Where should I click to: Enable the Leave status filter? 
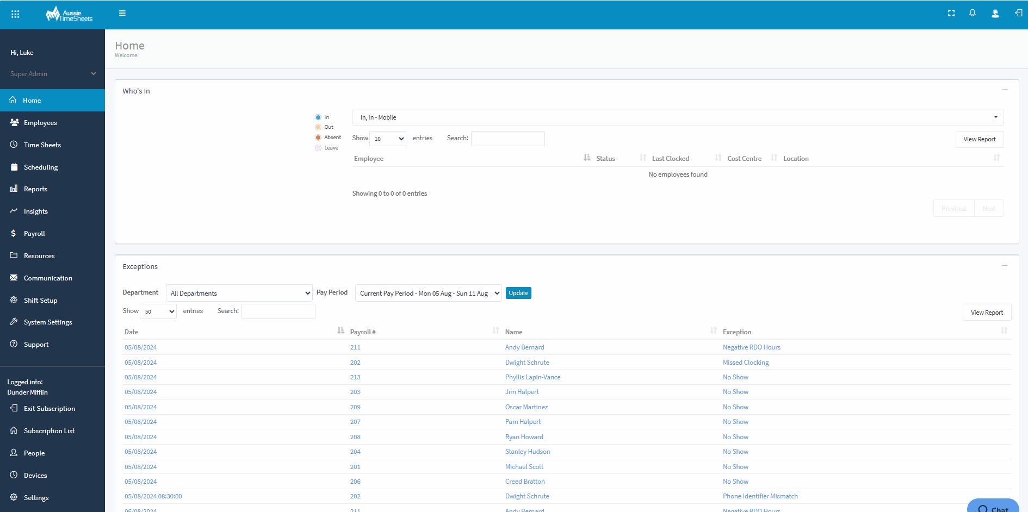pos(318,147)
